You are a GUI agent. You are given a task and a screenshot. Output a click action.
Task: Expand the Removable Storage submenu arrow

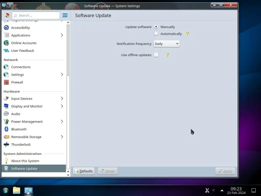(62, 137)
